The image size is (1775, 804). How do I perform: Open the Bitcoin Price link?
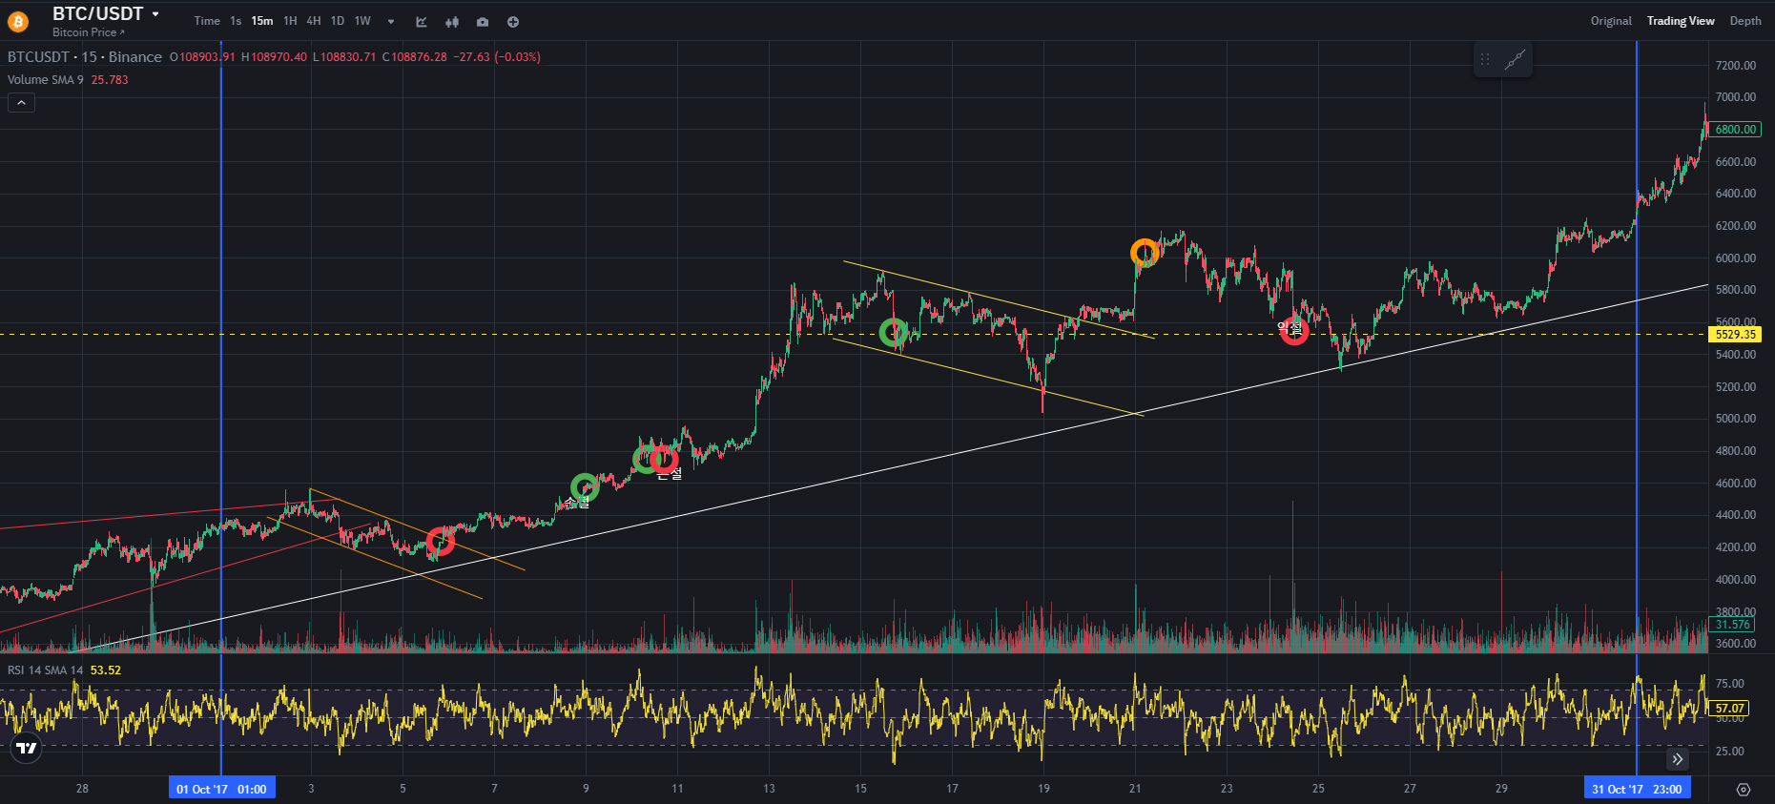pyautogui.click(x=89, y=32)
